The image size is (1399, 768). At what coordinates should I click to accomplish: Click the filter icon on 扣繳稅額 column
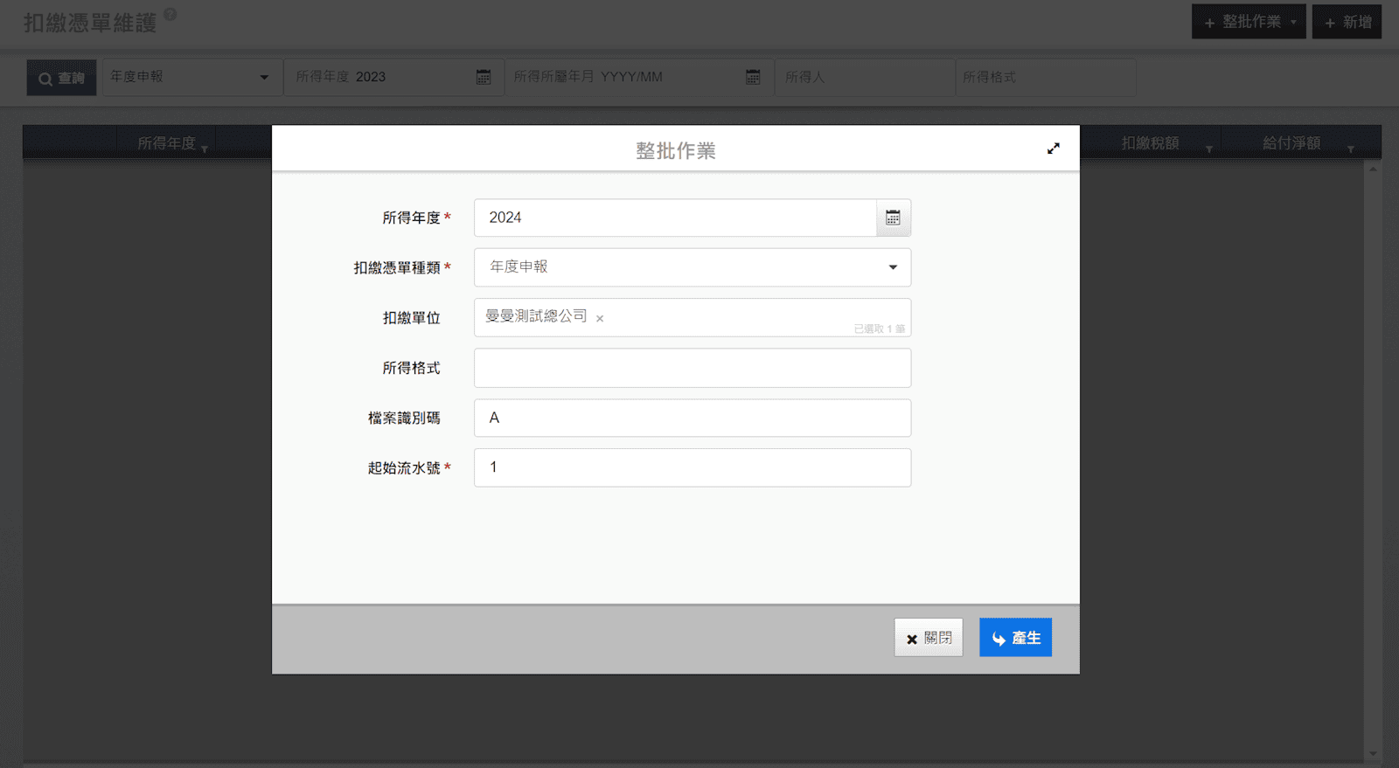[x=1209, y=149]
